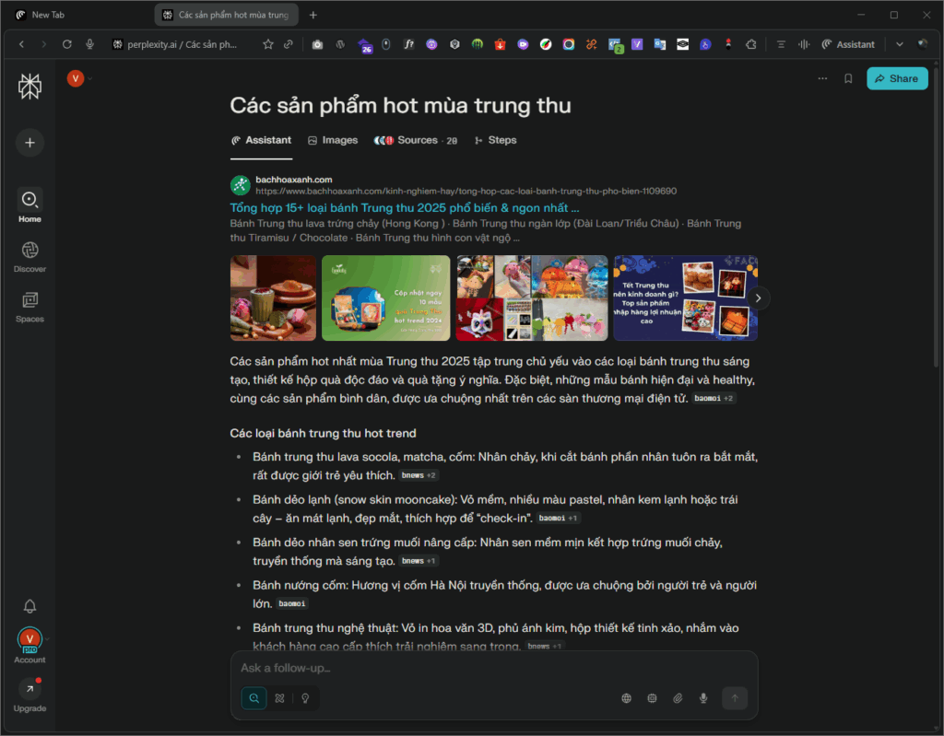
Task: Start a new thread with the plus icon
Action: click(29, 143)
